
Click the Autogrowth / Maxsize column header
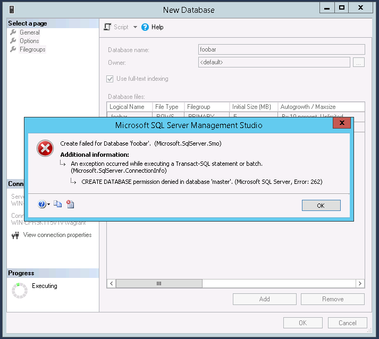[x=321, y=107]
